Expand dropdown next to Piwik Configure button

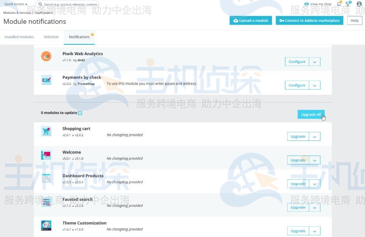point(314,62)
